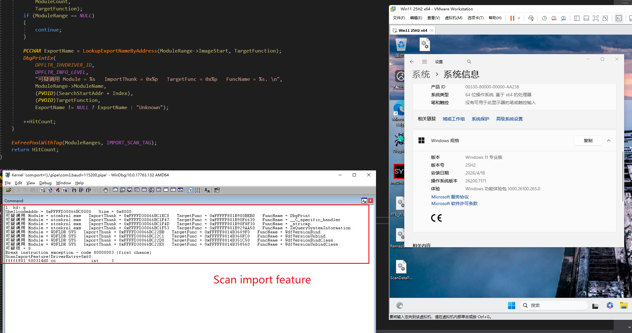Click Stop debugging icon with red X
This screenshot has width=632, height=333.
click(x=57, y=190)
